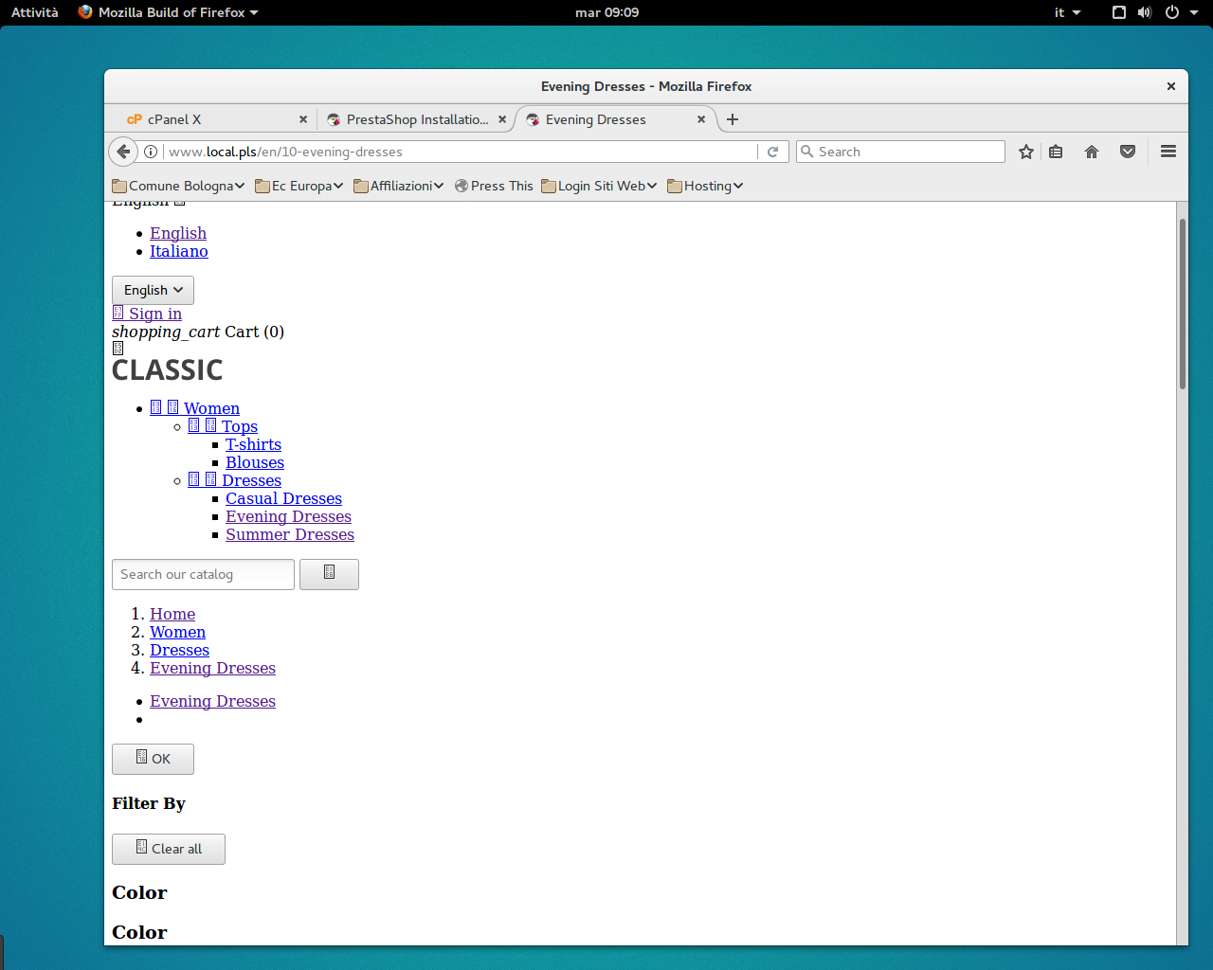Image resolution: width=1213 pixels, height=970 pixels.
Task: Open the Casual Dresses link
Action: (x=283, y=498)
